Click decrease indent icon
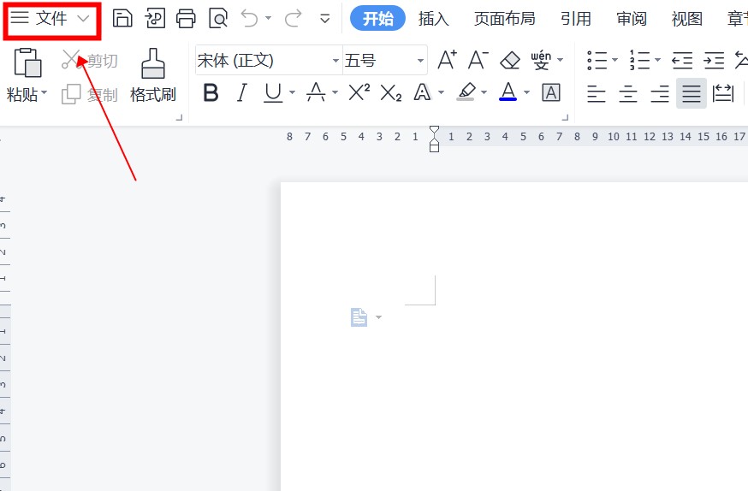Screen dimensions: 748x491 tap(682, 61)
